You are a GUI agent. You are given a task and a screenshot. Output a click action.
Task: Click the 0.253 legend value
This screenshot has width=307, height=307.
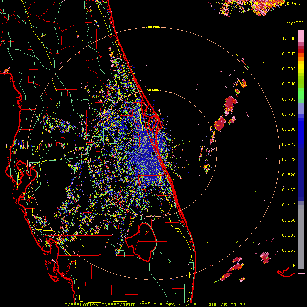289,250
